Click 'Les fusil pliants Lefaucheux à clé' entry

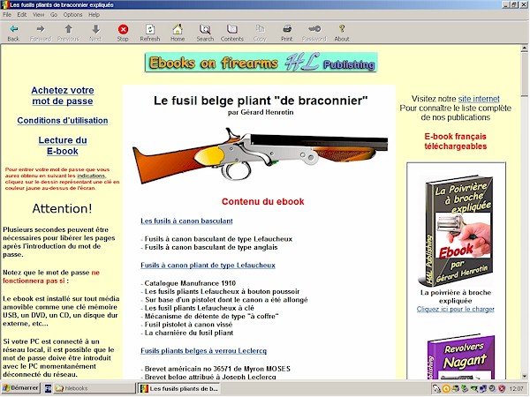pyautogui.click(x=199, y=308)
